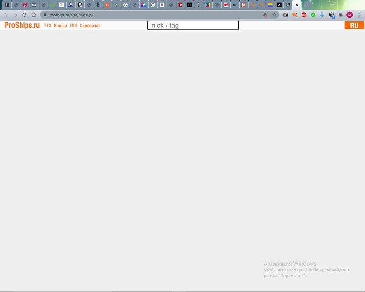Close the active proships tab

[x=297, y=5]
